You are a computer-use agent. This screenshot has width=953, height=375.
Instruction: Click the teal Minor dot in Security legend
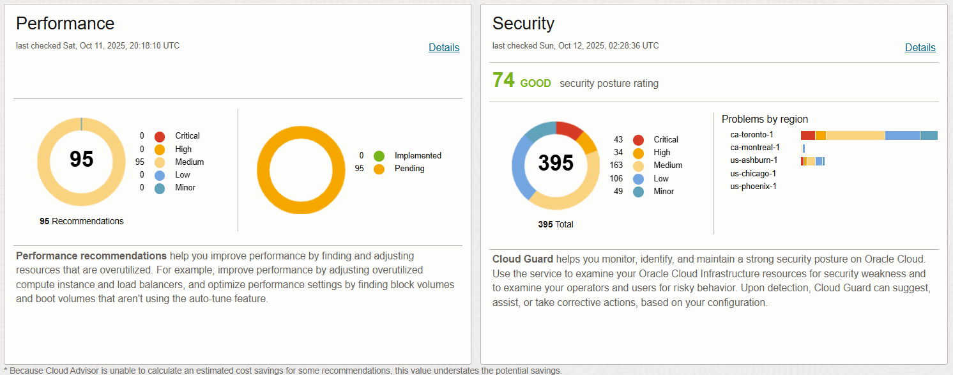click(x=638, y=192)
